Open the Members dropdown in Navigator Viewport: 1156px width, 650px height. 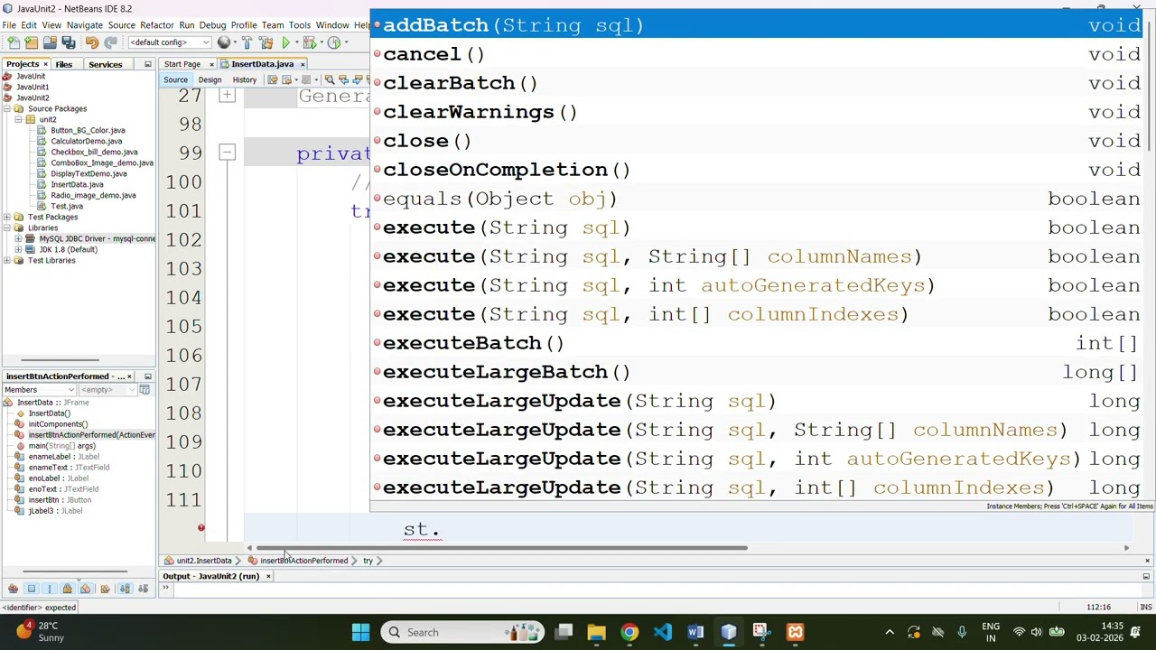(x=39, y=390)
